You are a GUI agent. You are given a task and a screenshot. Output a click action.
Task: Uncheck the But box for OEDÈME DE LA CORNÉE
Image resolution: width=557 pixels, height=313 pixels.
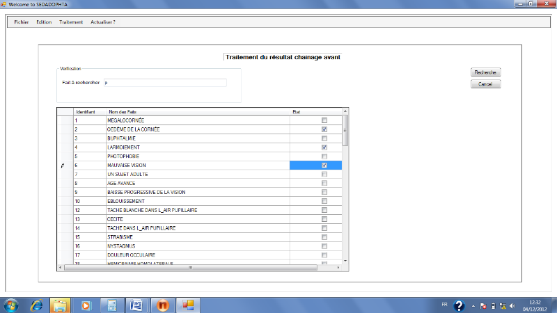tap(324, 129)
